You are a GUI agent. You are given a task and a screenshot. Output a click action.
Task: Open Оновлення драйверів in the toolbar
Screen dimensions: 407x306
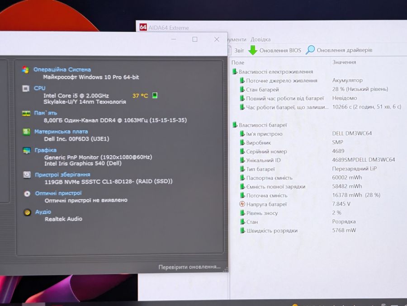coord(345,50)
